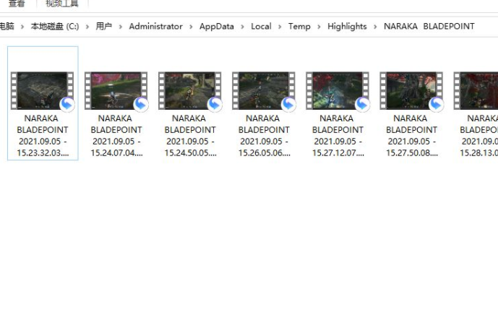The image size is (498, 328).
Task: Click blue player overlay icon on 15.24.50.05 clip
Action: click(x=215, y=105)
